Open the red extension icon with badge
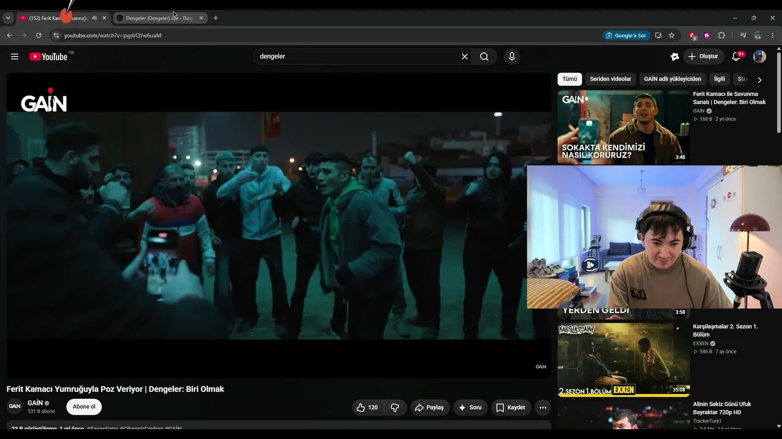Viewport: 782px width, 439px height. pyautogui.click(x=693, y=35)
